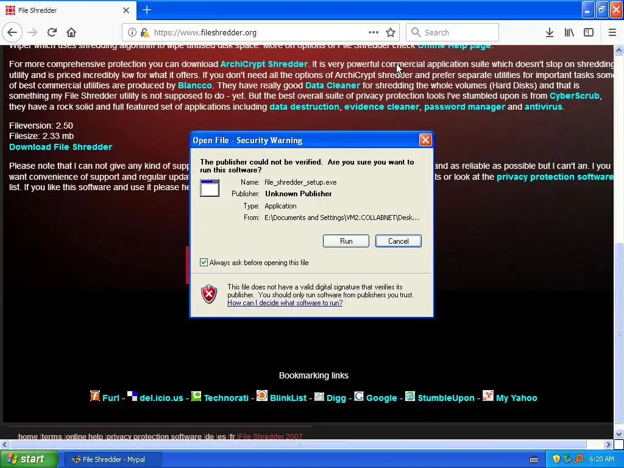
Task: Click the orange magnifier tray icon
Action: [x=579, y=459]
